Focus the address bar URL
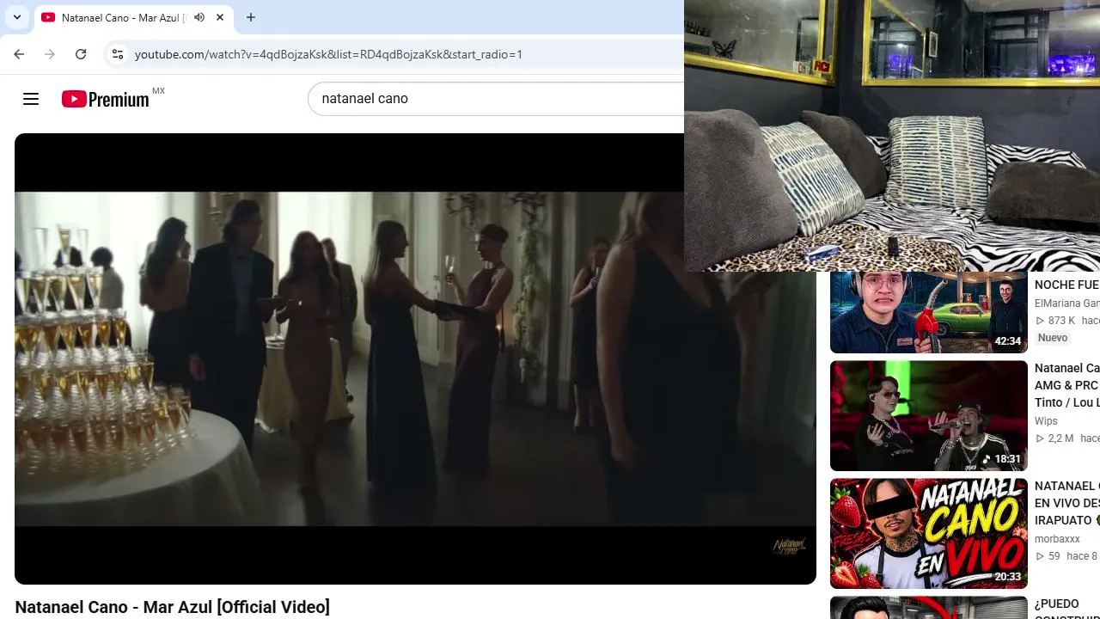Image resolution: width=1100 pixels, height=619 pixels. point(328,54)
